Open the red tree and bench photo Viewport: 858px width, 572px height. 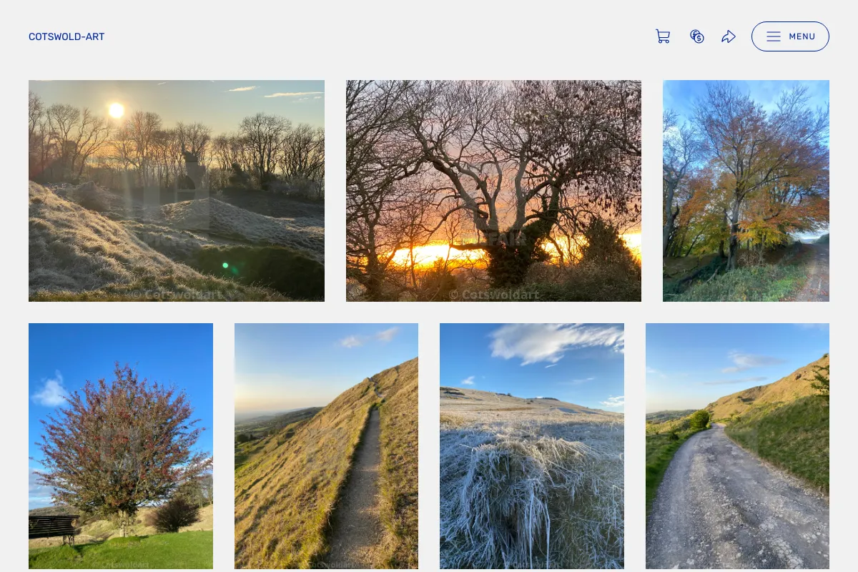click(121, 446)
